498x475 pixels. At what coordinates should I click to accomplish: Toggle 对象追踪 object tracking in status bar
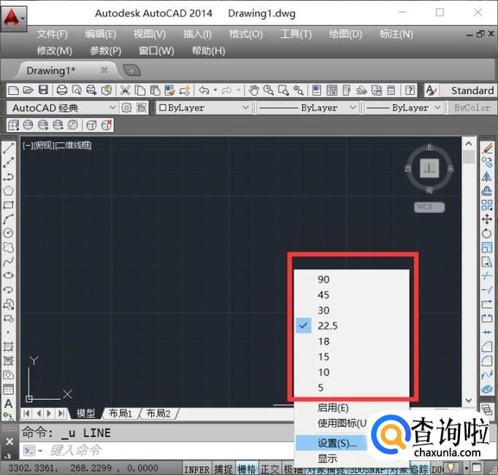[408, 469]
